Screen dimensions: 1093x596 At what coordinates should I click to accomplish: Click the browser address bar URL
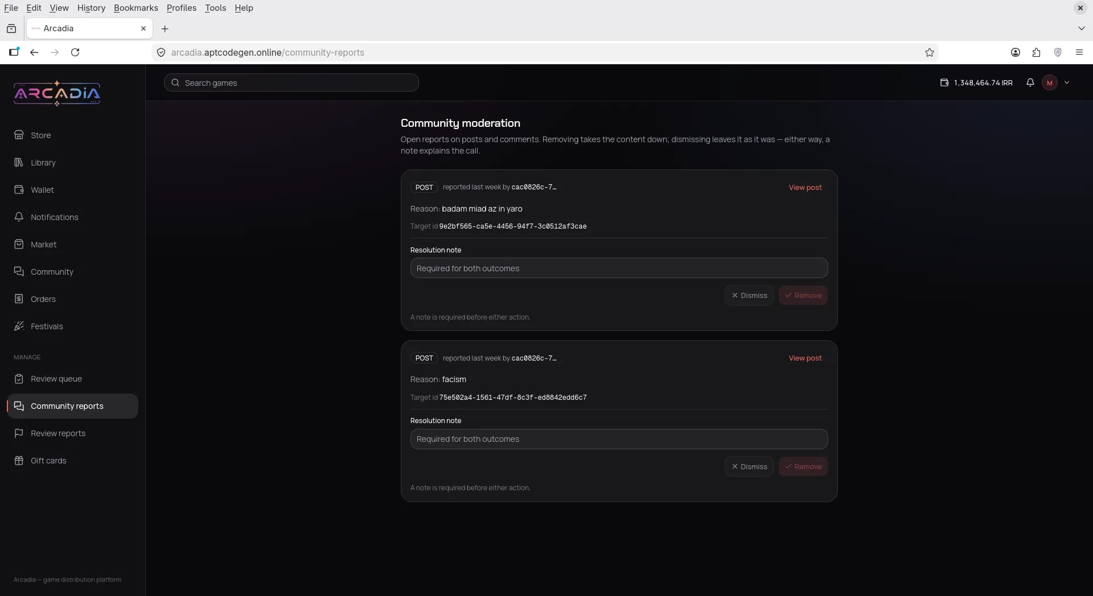268,52
